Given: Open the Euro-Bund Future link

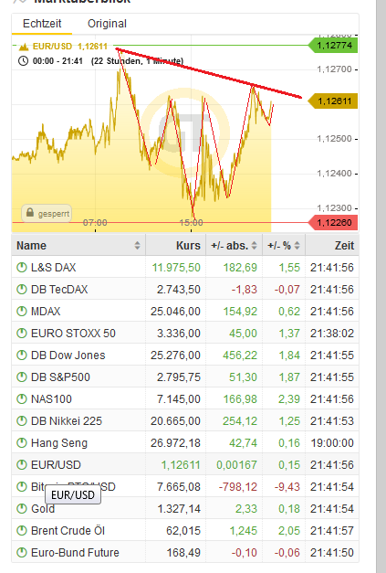Looking at the screenshot, I should (x=75, y=553).
